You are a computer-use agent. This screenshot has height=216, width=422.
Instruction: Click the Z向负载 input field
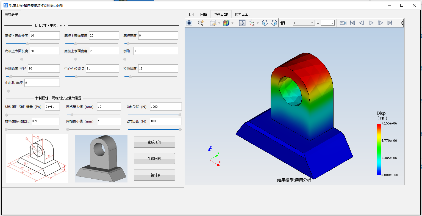[x=166, y=121]
